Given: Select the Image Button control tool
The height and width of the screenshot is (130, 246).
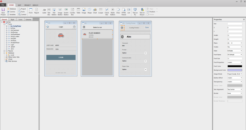Looking at the screenshot, I should point(60,12).
